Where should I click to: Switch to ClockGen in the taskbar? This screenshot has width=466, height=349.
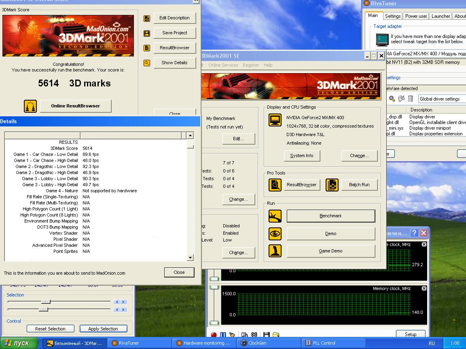(x=270, y=343)
